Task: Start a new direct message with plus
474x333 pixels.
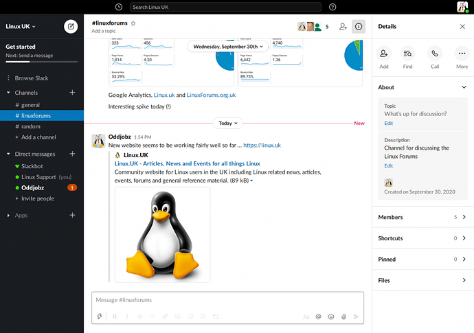Action: click(x=72, y=154)
